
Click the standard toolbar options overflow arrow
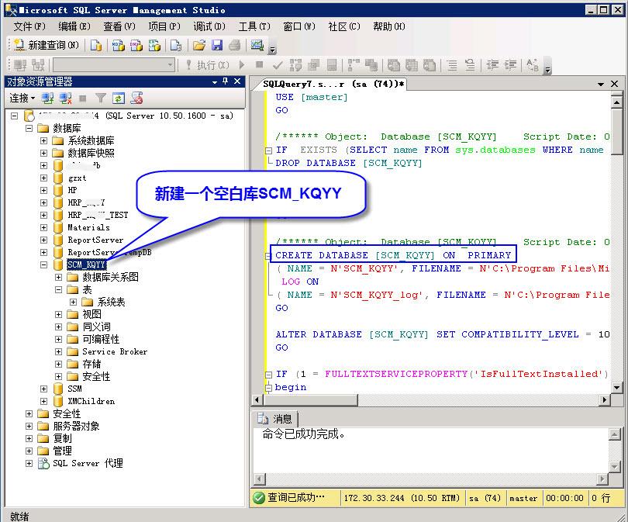point(272,50)
